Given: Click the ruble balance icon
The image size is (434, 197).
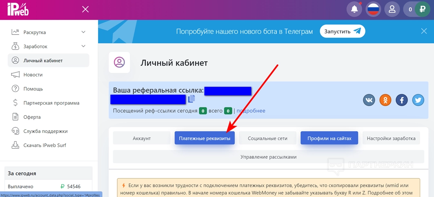Looking at the screenshot, I should pyautogui.click(x=422, y=9).
